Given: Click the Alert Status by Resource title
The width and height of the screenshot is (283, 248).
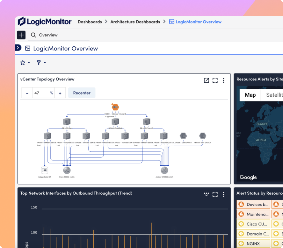Looking at the screenshot, I should tap(260, 193).
